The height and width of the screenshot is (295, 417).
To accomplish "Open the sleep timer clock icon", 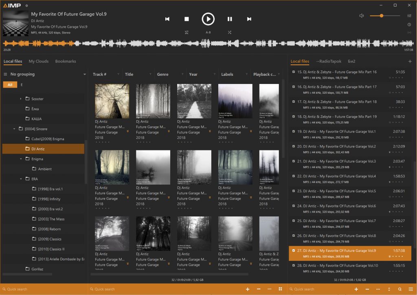I will [x=409, y=24].
